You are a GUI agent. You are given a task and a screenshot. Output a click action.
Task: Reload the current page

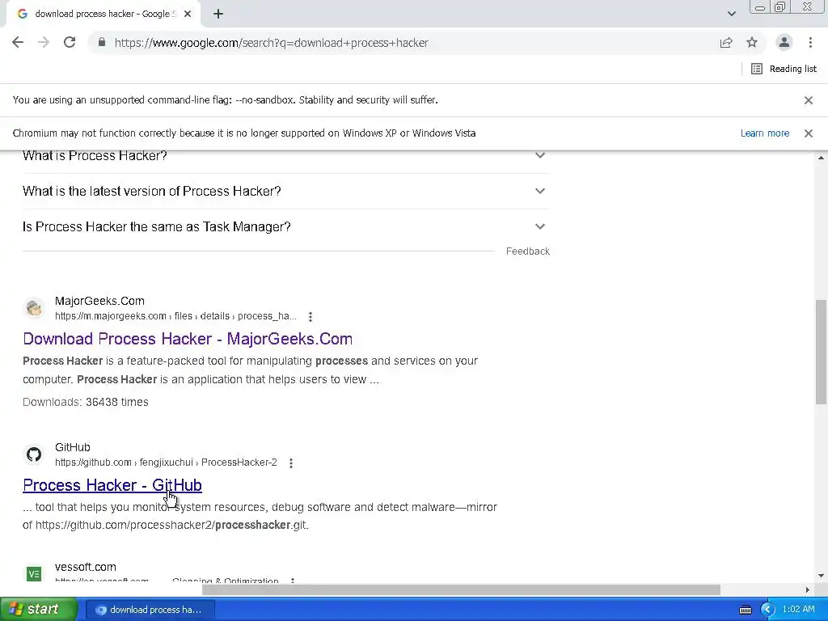(70, 43)
